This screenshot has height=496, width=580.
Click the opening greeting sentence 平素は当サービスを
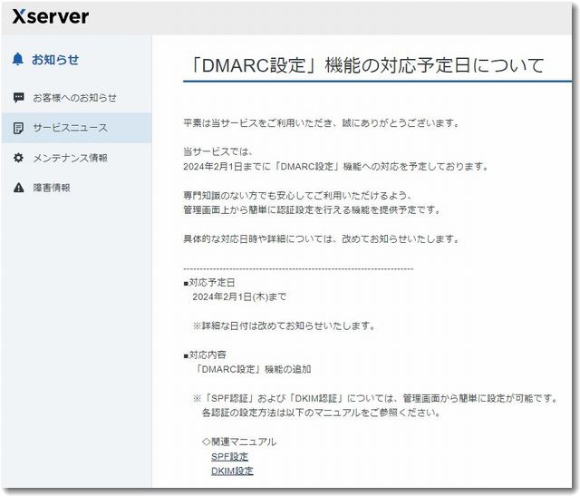[321, 122]
